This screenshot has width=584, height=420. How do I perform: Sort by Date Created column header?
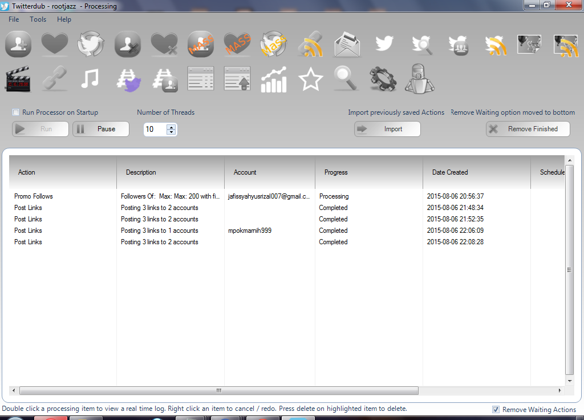click(x=477, y=172)
